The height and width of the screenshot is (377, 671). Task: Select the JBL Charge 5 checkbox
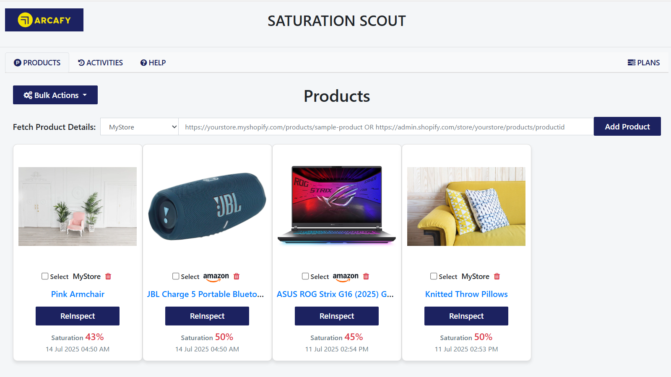click(175, 276)
